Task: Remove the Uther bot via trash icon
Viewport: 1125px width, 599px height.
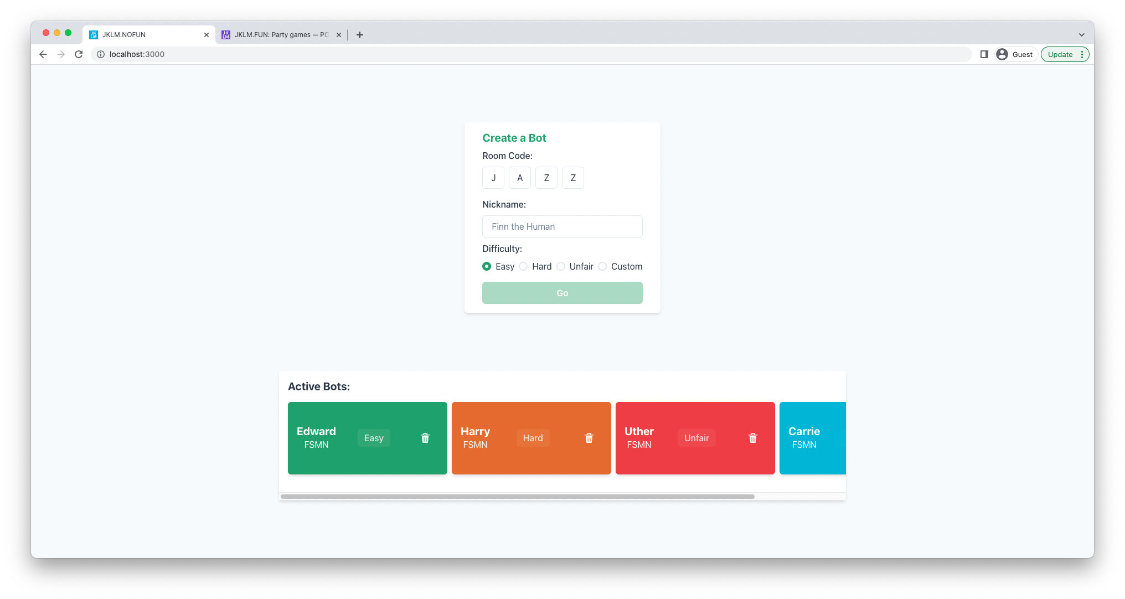Action: tap(752, 438)
